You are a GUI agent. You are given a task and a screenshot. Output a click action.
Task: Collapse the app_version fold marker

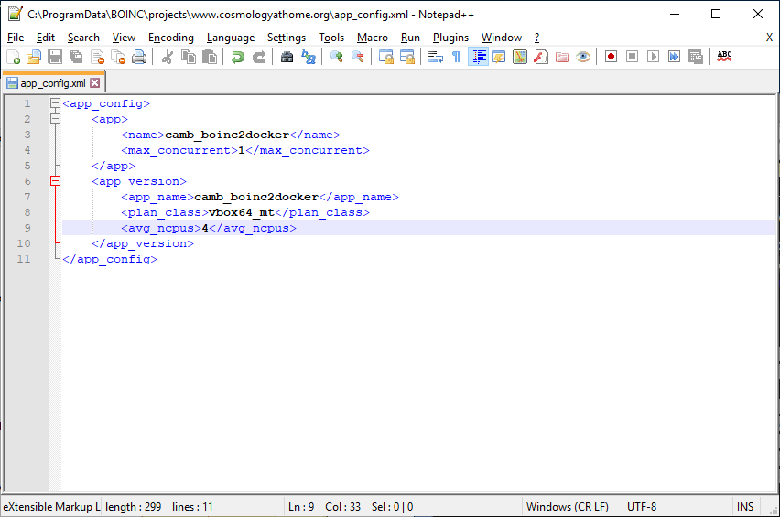(x=55, y=181)
